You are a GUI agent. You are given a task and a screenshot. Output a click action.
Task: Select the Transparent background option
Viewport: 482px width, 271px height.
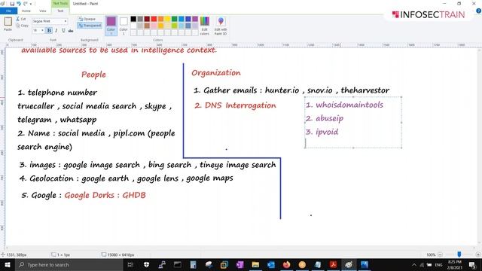90,26
